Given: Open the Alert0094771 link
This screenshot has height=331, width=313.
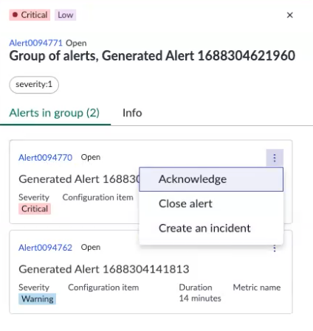Looking at the screenshot, I should coord(36,43).
